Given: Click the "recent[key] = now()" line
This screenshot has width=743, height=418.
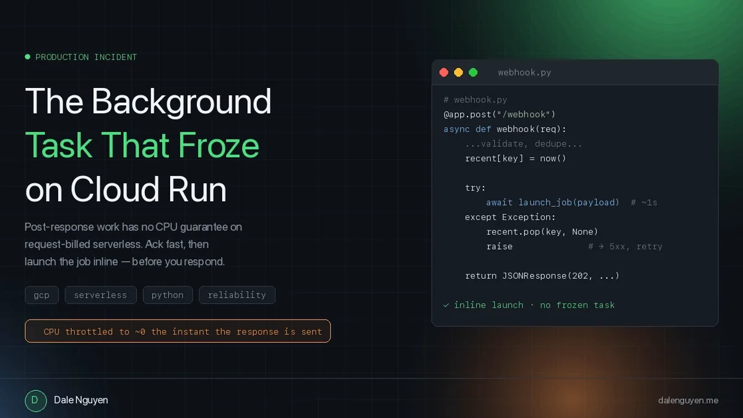Looking at the screenshot, I should click(x=516, y=158).
